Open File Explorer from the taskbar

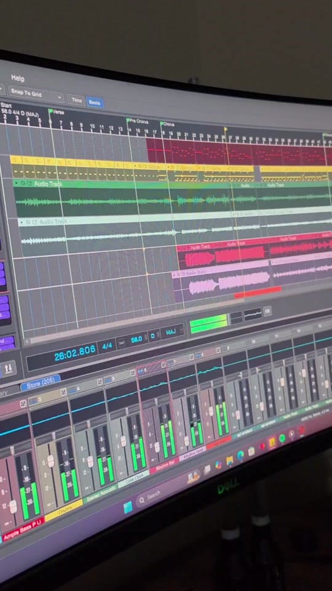tap(229, 460)
